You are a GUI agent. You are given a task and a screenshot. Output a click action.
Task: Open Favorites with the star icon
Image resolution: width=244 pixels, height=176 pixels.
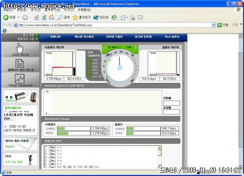(75, 17)
